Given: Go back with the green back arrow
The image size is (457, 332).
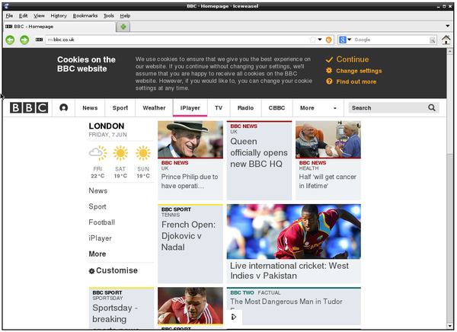Looking at the screenshot, I should click(x=10, y=40).
